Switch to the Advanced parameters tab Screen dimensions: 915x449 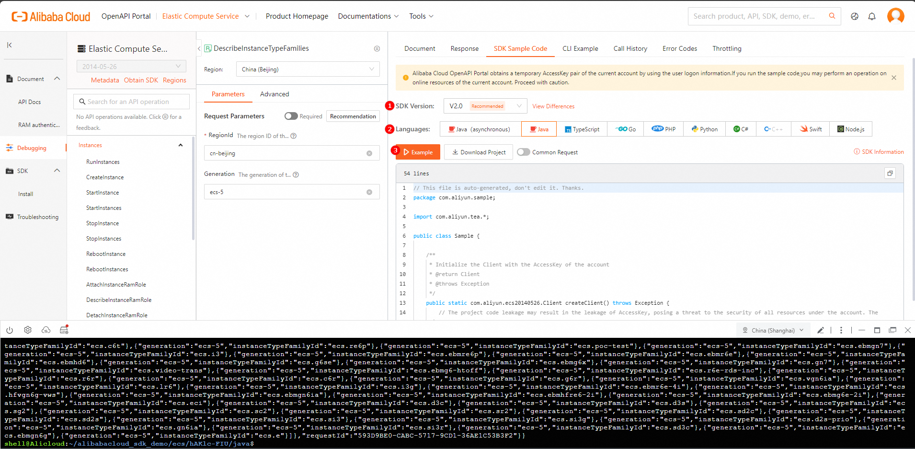[274, 94]
